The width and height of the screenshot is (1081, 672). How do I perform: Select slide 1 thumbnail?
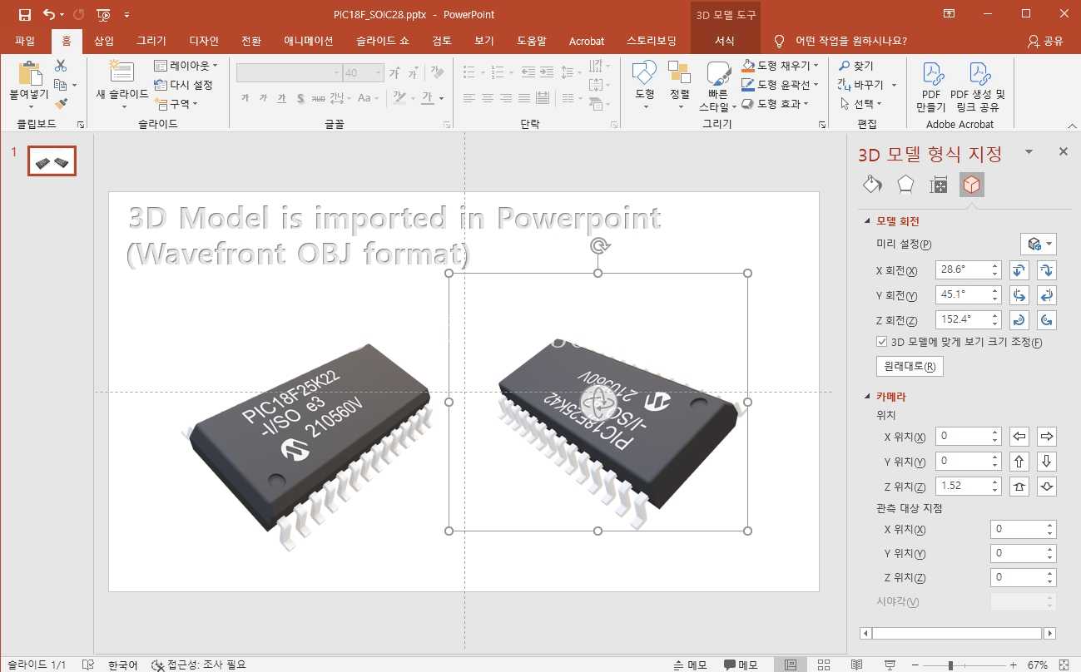[52, 161]
